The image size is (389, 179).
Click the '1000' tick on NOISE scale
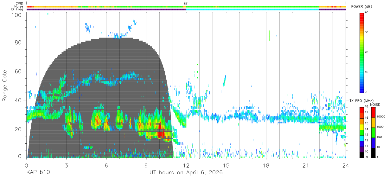pyautogui.click(x=380, y=127)
